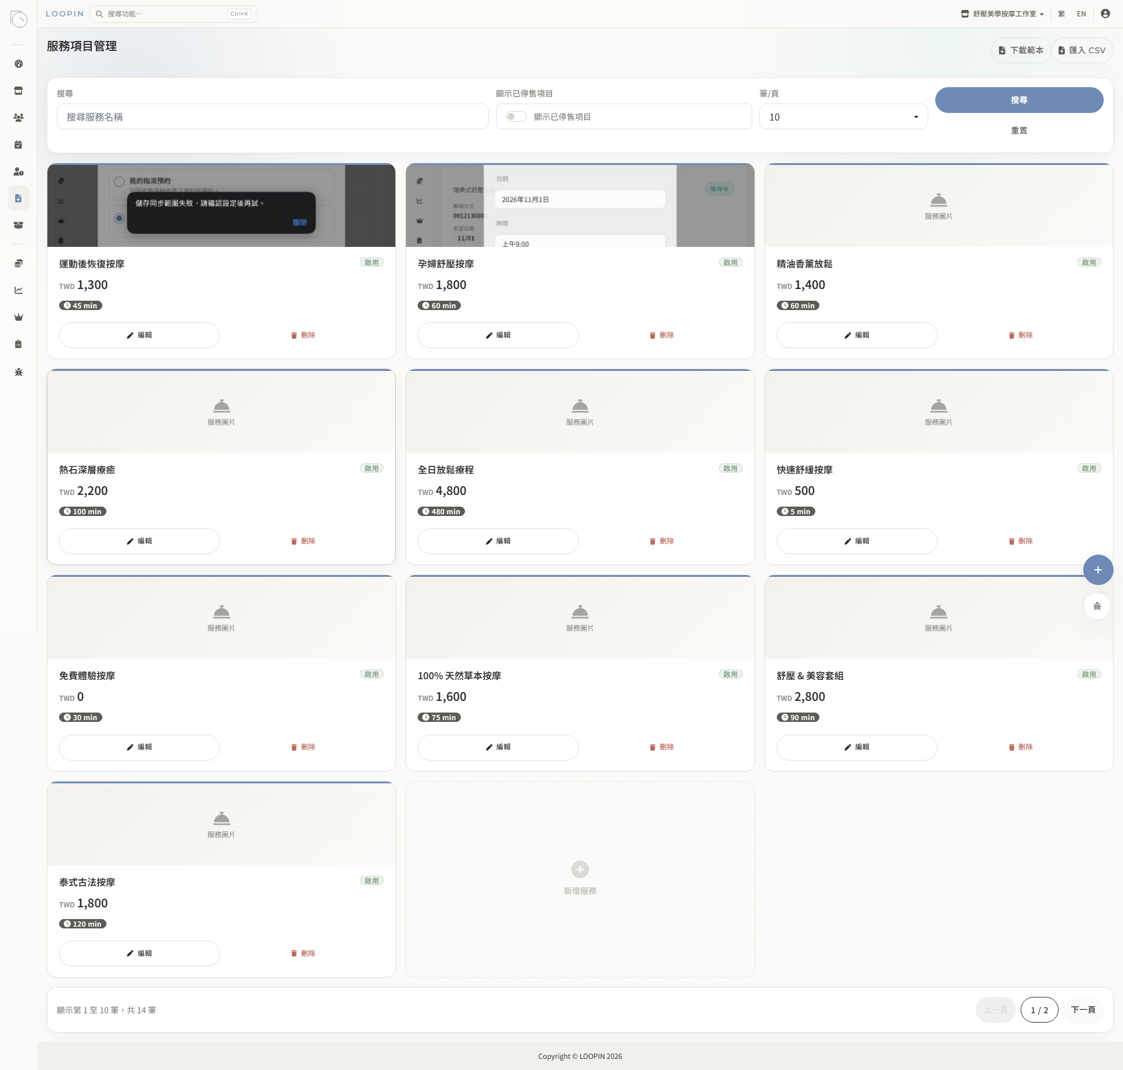Open the crown icon in sidebar
Screen dimensions: 1123x1070
(19, 317)
